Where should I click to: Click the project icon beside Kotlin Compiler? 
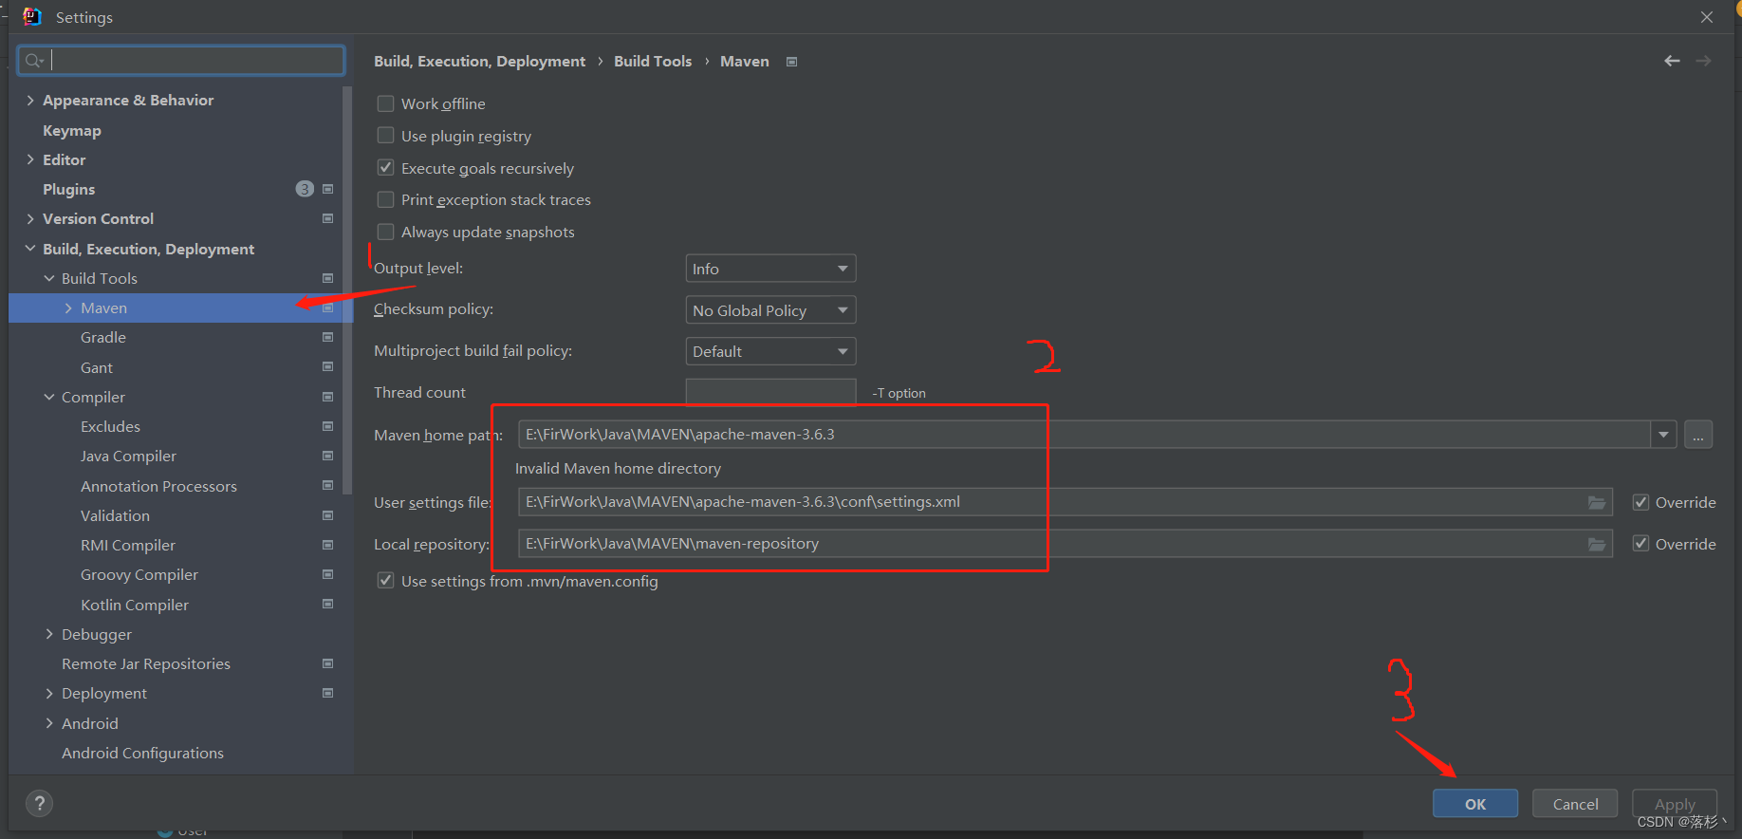(327, 604)
